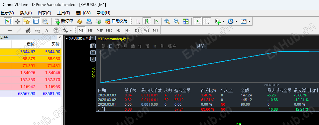Click the 新订单 new order button
Image resolution: width=319 pixels, height=125 pixels.
pyautogui.click(x=64, y=21)
